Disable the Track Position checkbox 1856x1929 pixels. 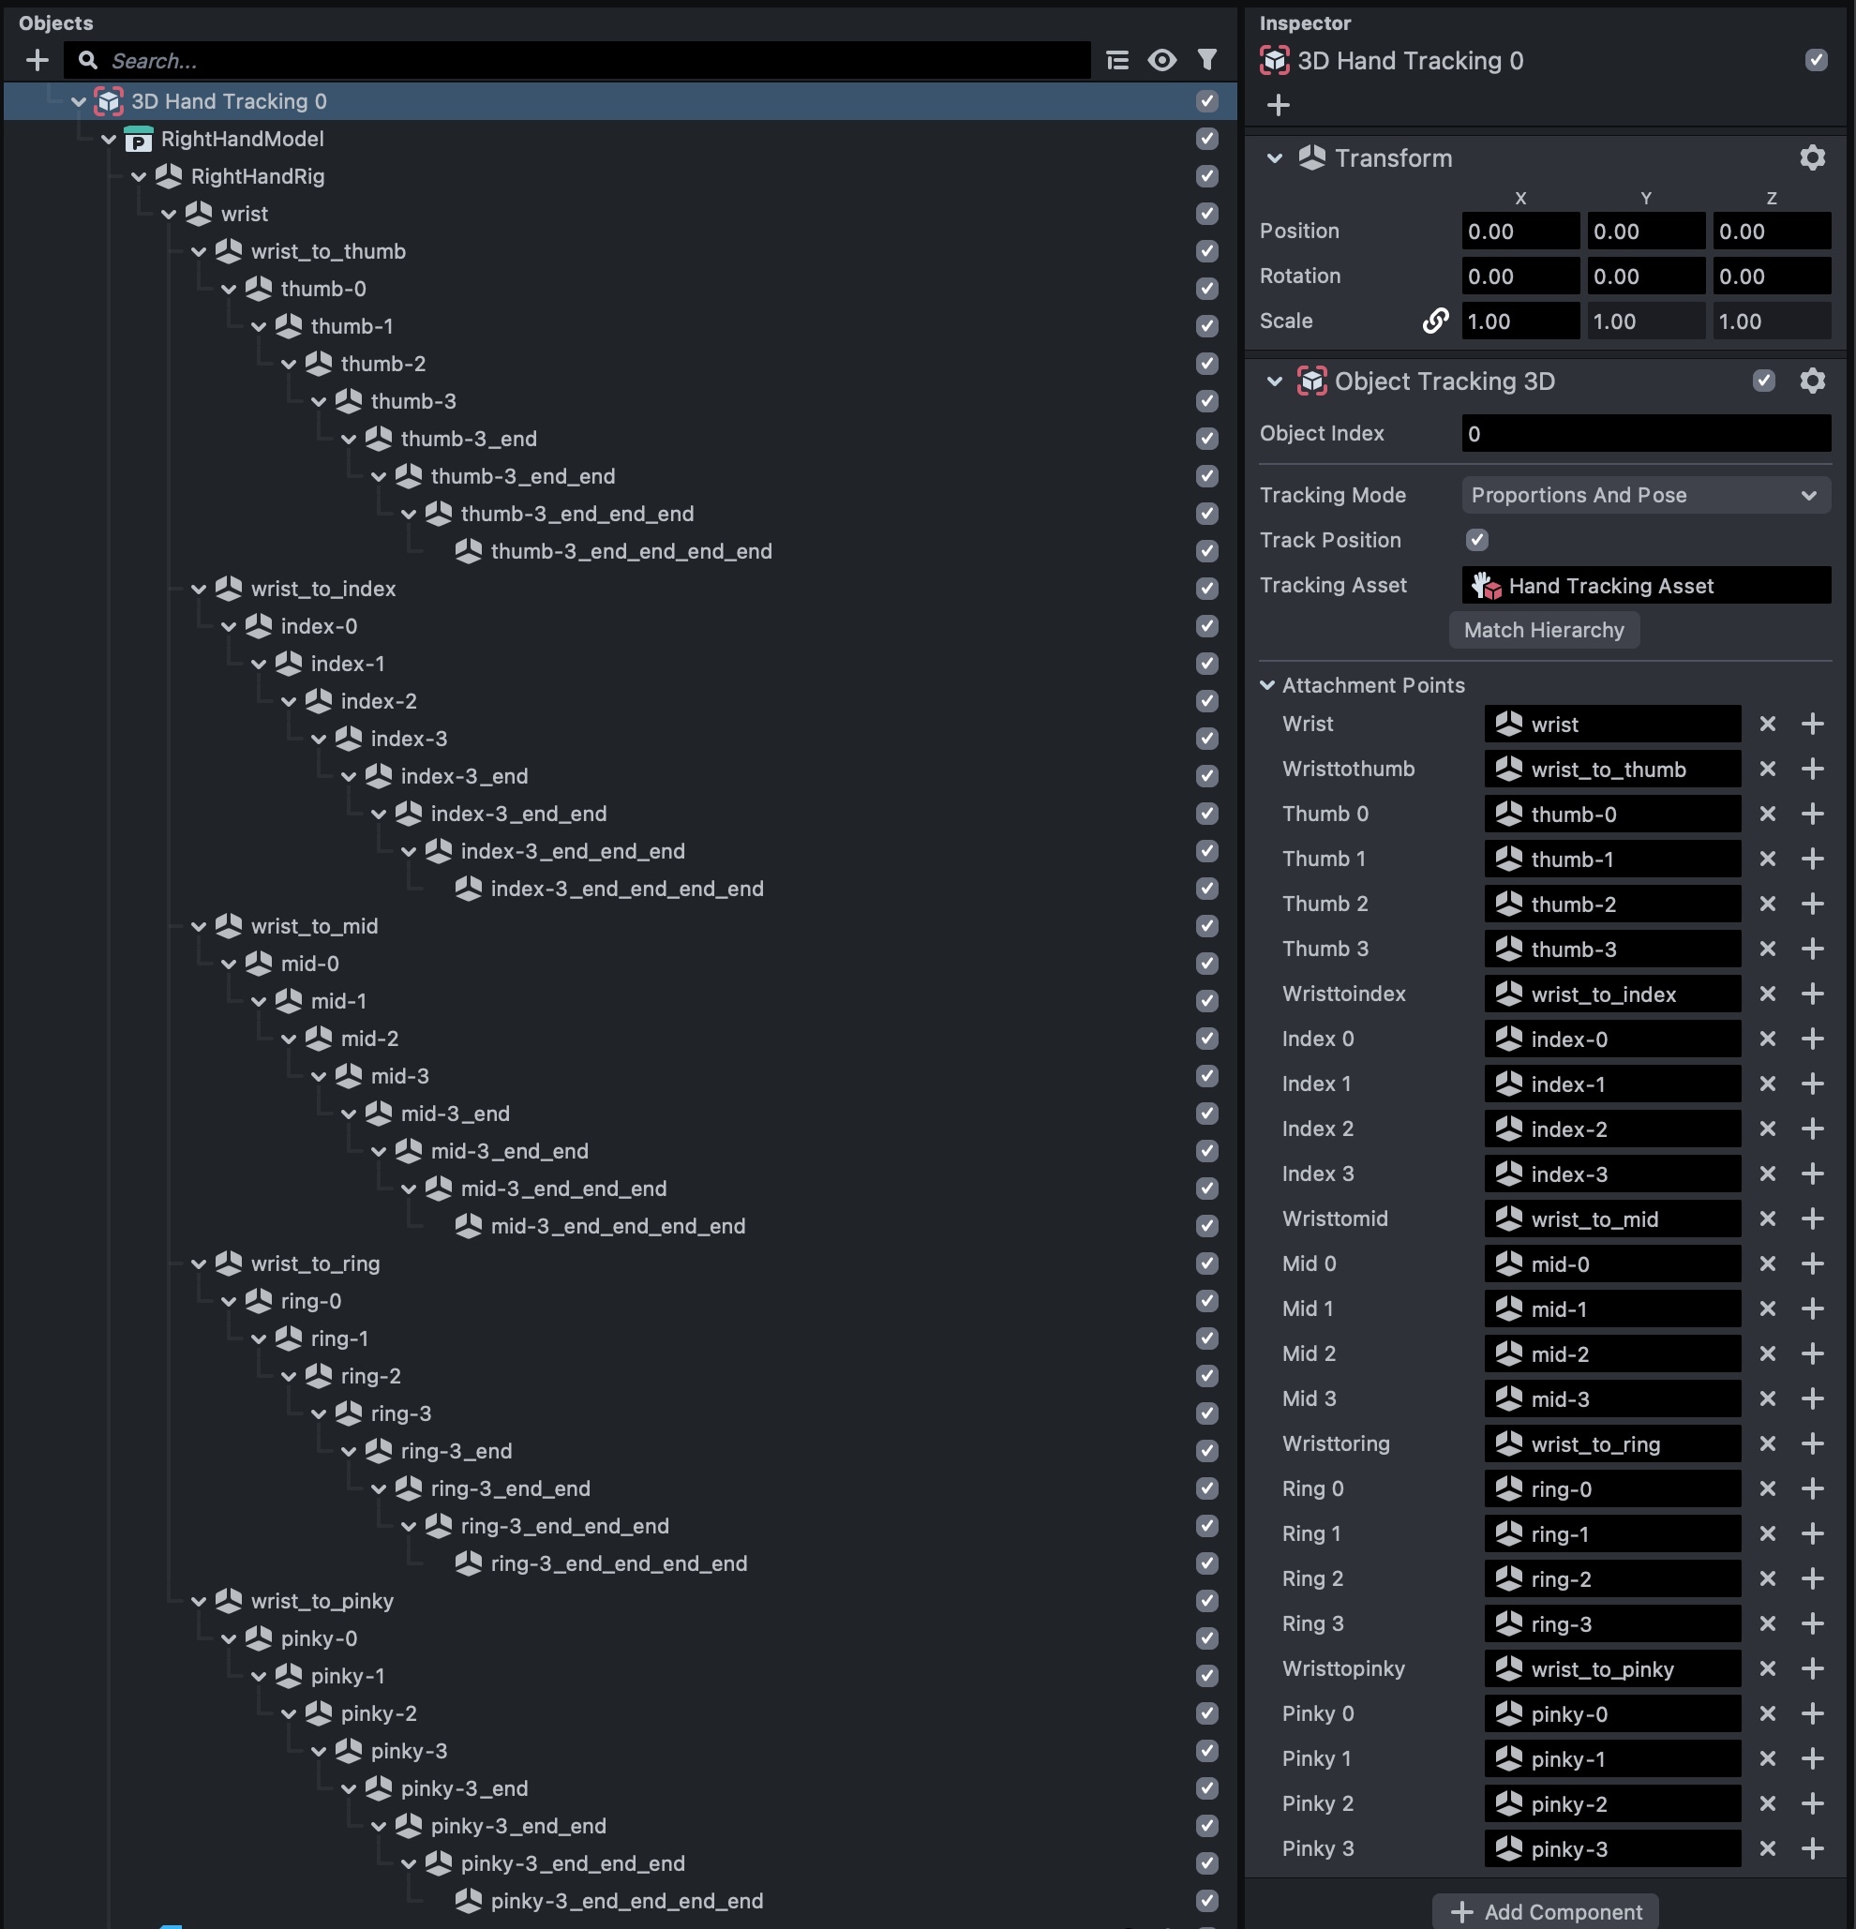1476,540
